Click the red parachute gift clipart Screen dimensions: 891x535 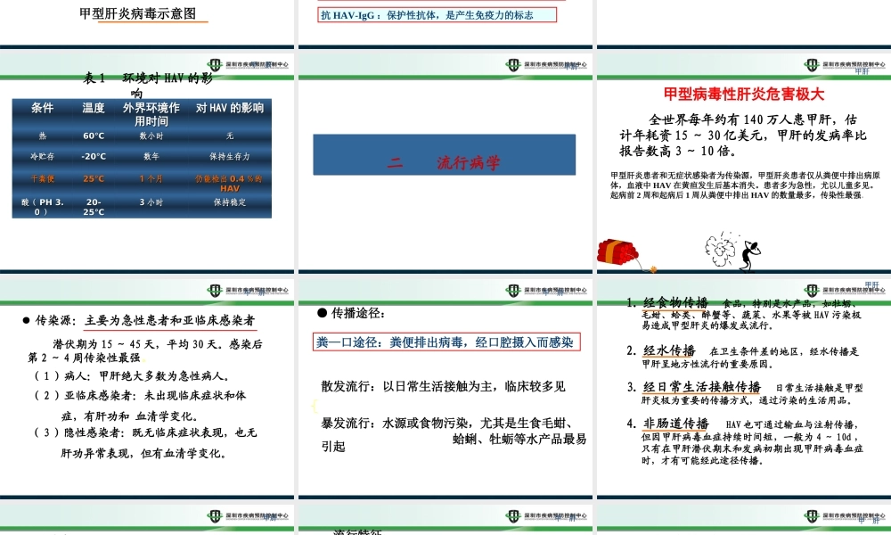click(617, 251)
